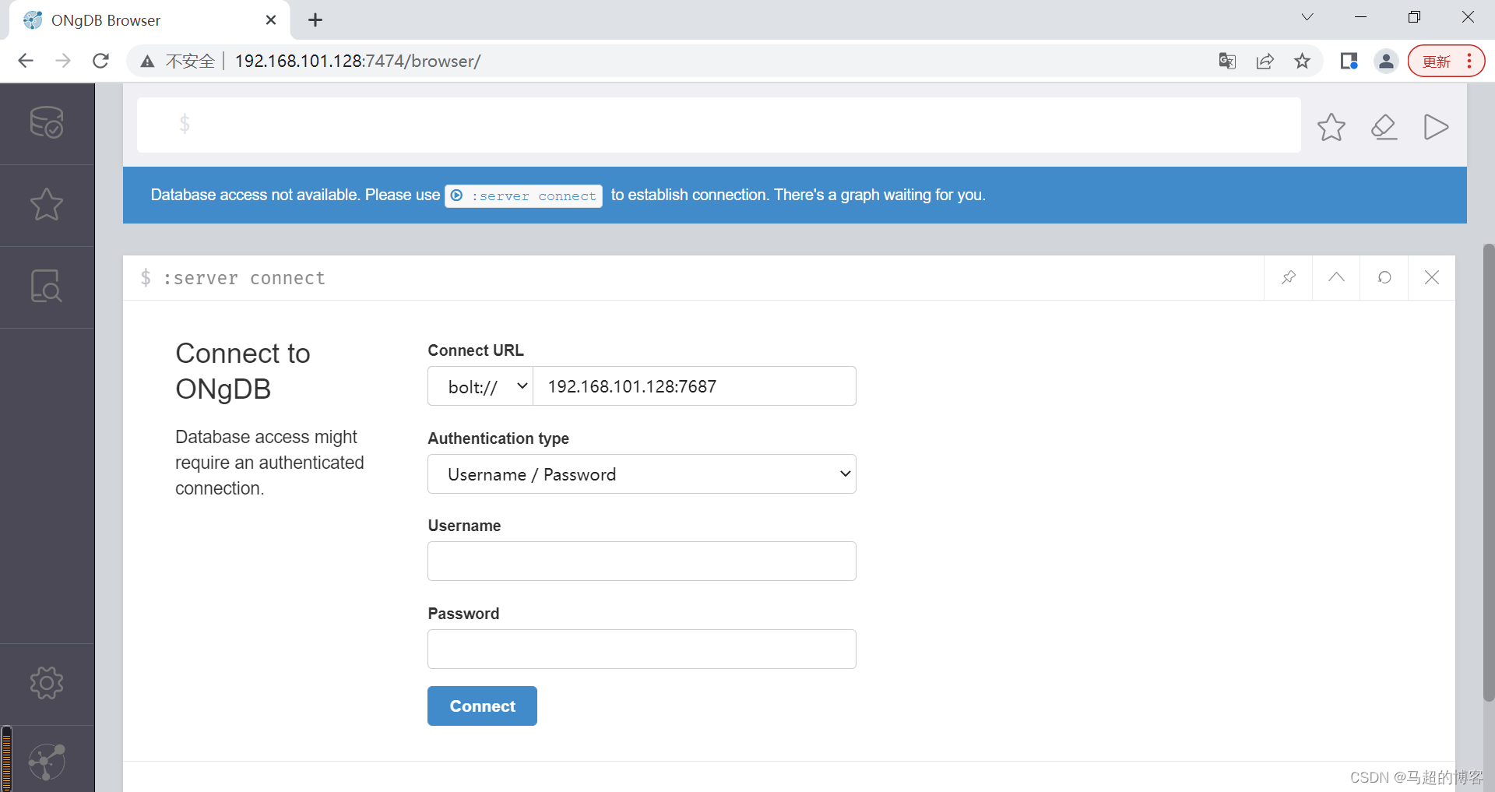Viewport: 1495px width, 792px height.
Task: Open the browser side panel icon
Action: click(x=1349, y=61)
